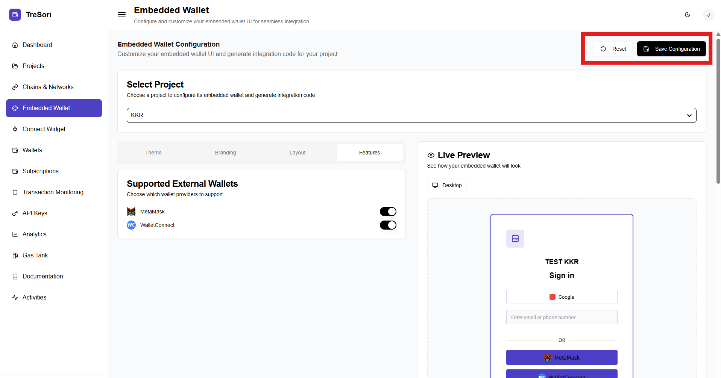
Task: Click the Gas Tank fuel icon
Action: [x=15, y=256]
